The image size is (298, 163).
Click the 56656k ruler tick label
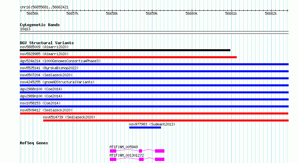(32, 13)
